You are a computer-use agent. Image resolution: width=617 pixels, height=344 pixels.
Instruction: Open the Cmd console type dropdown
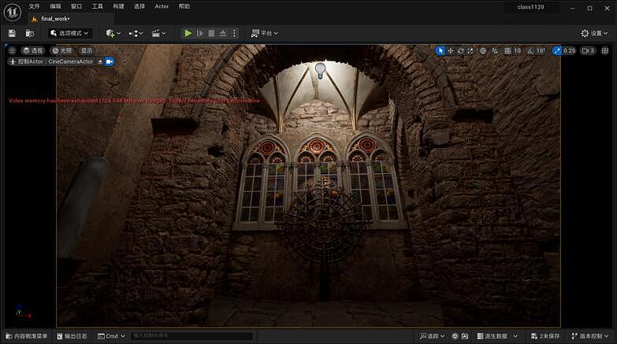click(x=111, y=336)
